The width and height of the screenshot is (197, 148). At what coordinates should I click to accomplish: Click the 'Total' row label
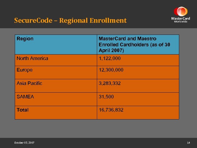(x=23, y=110)
